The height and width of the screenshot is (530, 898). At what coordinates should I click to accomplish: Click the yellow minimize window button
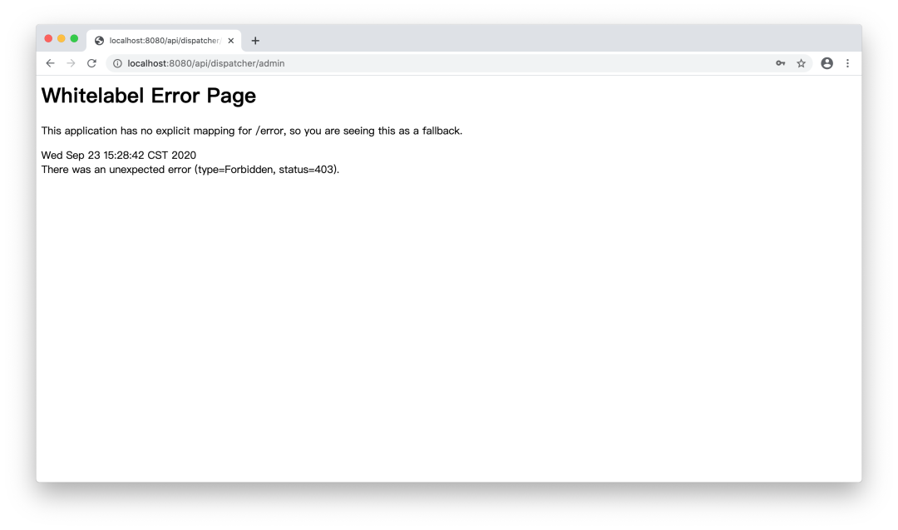pos(62,38)
